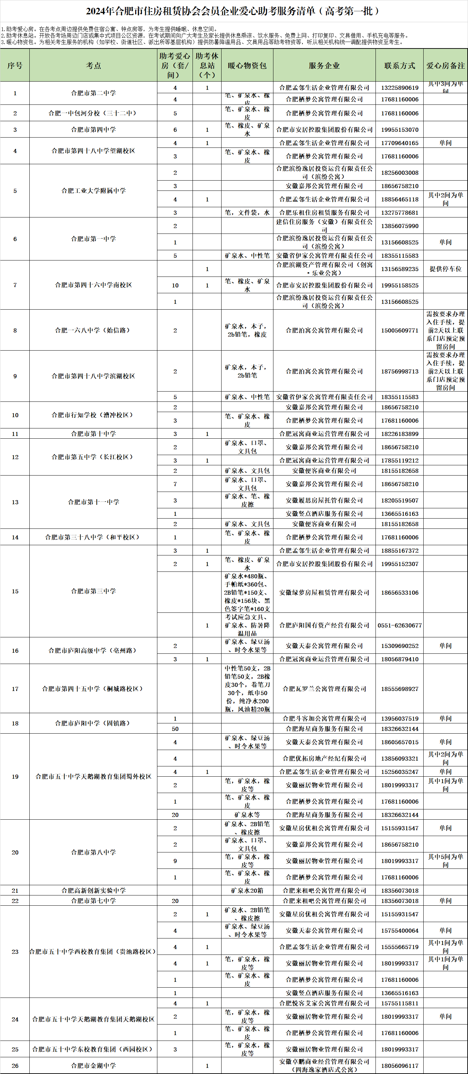Click the cell 合肥一六八中学（始信路）
The width and height of the screenshot is (468, 1074).
coord(93,330)
